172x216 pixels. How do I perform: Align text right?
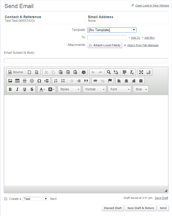[x=134, y=81]
